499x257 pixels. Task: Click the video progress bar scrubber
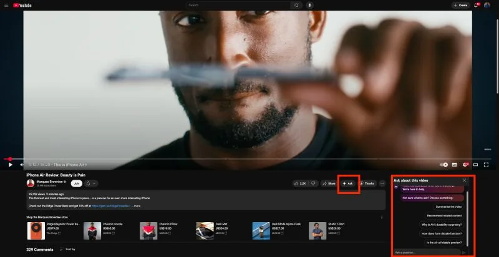coord(10,159)
